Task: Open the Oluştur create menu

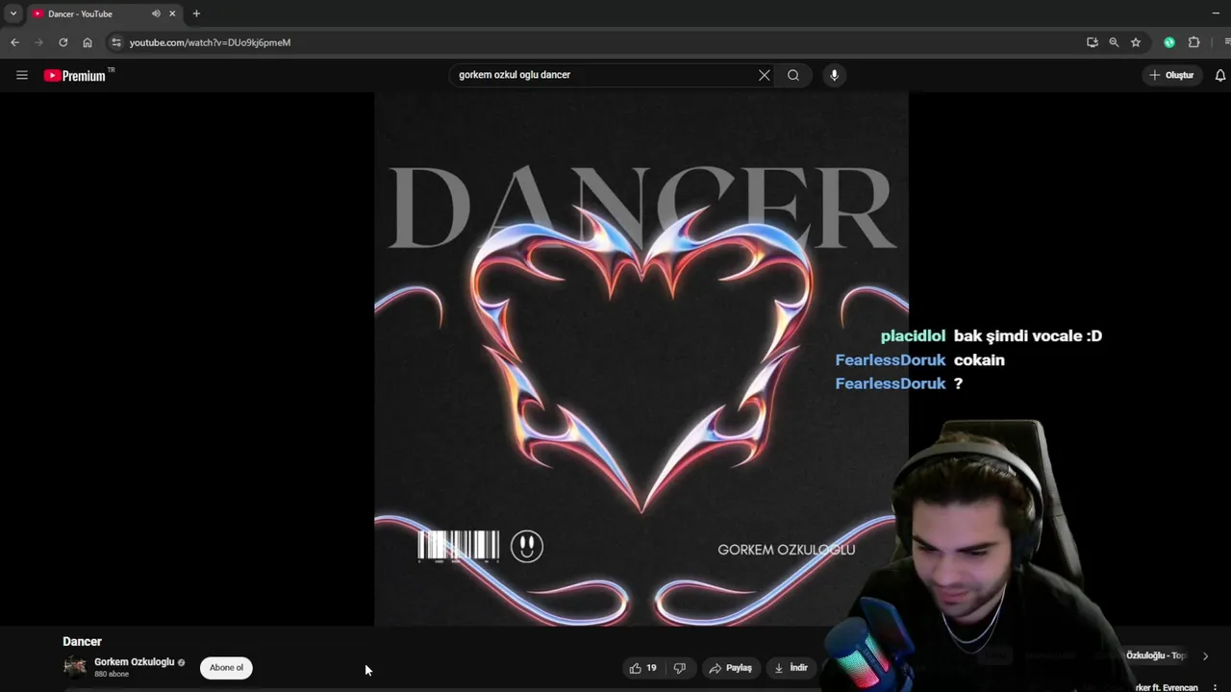Action: (1171, 75)
